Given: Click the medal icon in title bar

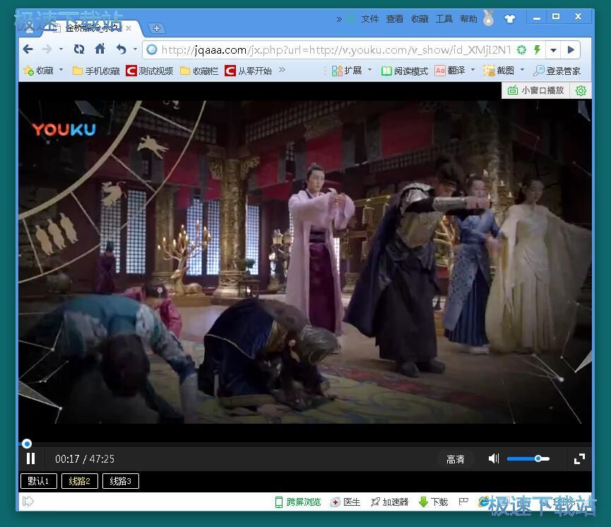Looking at the screenshot, I should (488, 18).
